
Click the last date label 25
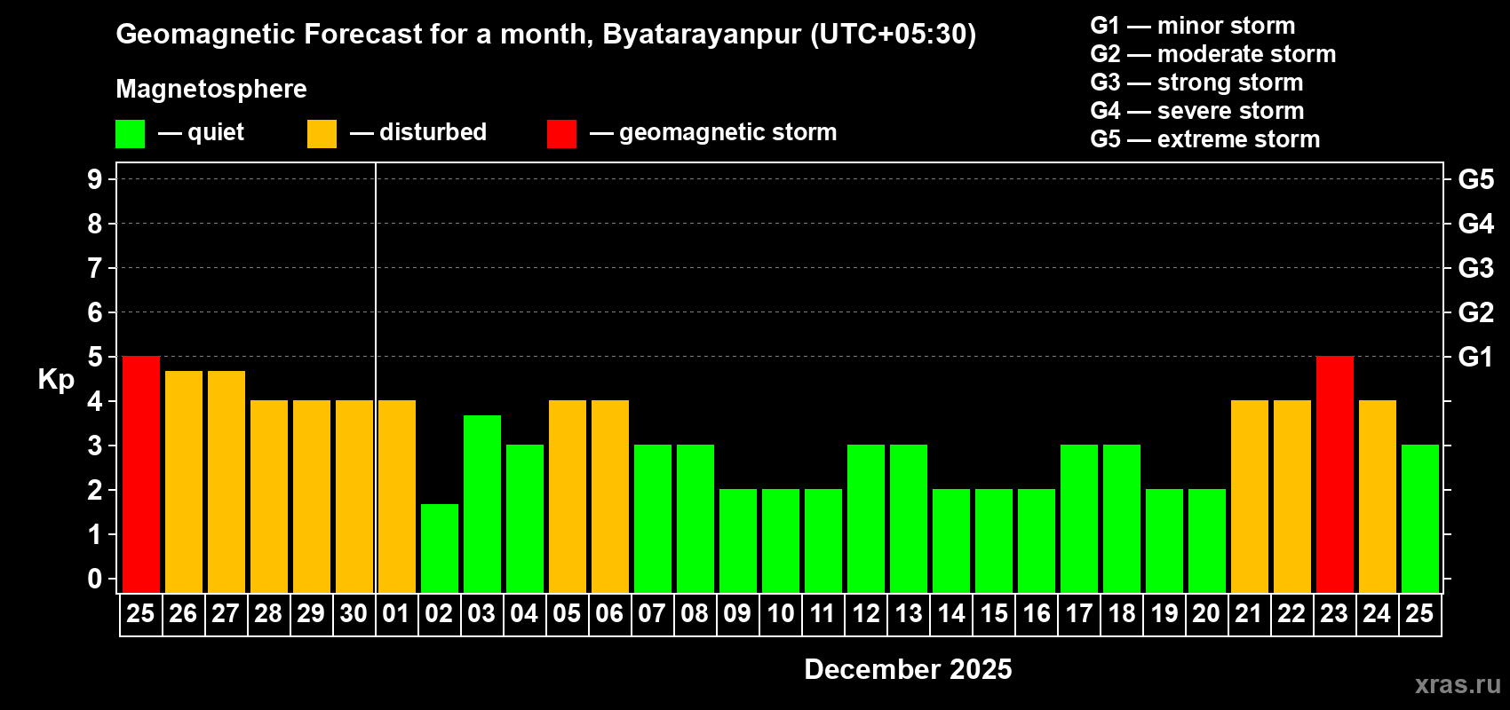tap(1419, 614)
